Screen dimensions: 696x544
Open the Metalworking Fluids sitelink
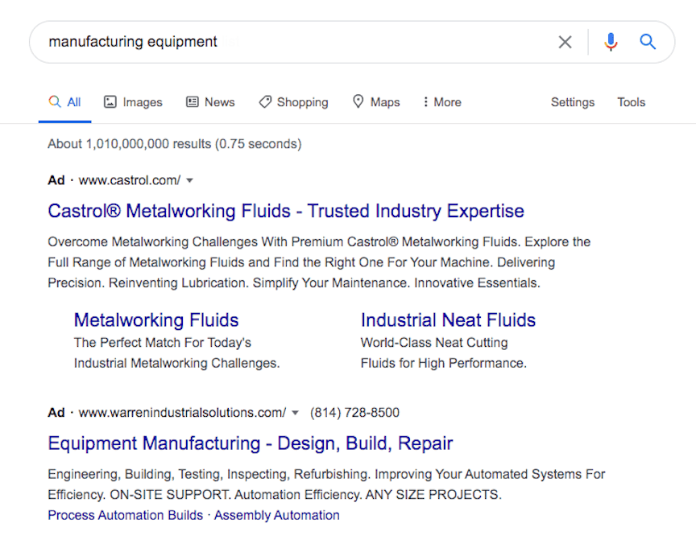[156, 320]
